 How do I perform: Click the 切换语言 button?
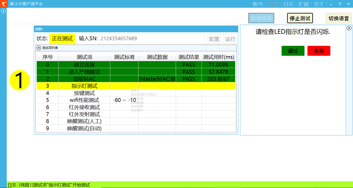339,18
